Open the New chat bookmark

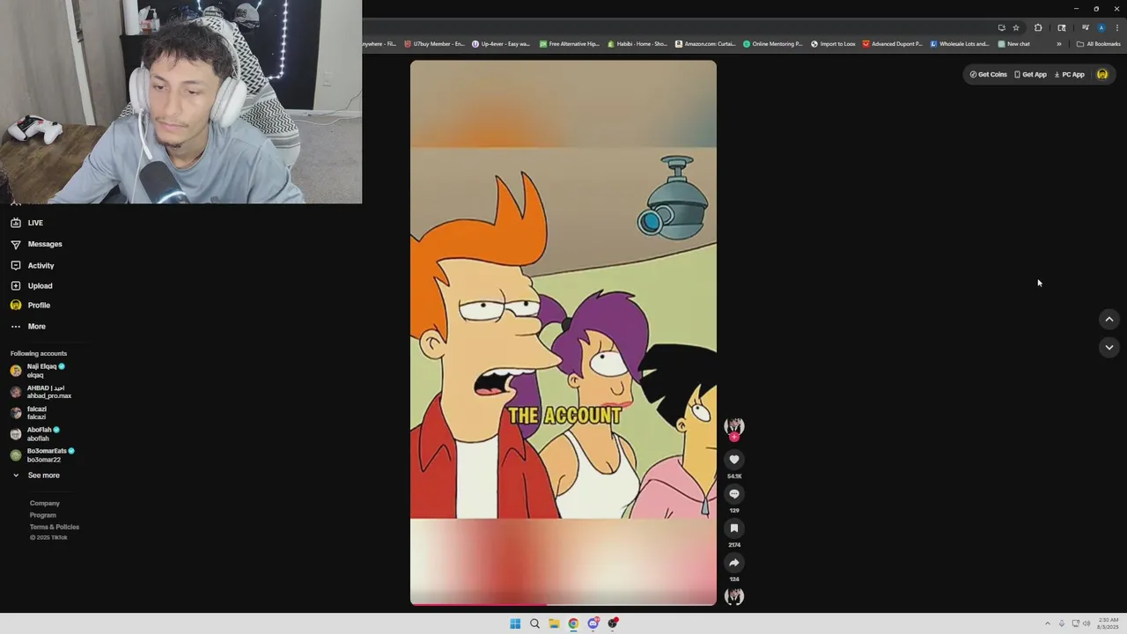click(1013, 44)
